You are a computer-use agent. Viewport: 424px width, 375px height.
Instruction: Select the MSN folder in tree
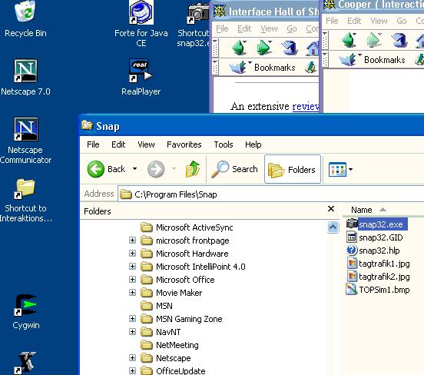[x=157, y=306]
